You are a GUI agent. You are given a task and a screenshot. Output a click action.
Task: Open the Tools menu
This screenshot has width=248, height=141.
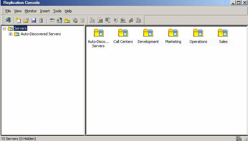[57, 11]
